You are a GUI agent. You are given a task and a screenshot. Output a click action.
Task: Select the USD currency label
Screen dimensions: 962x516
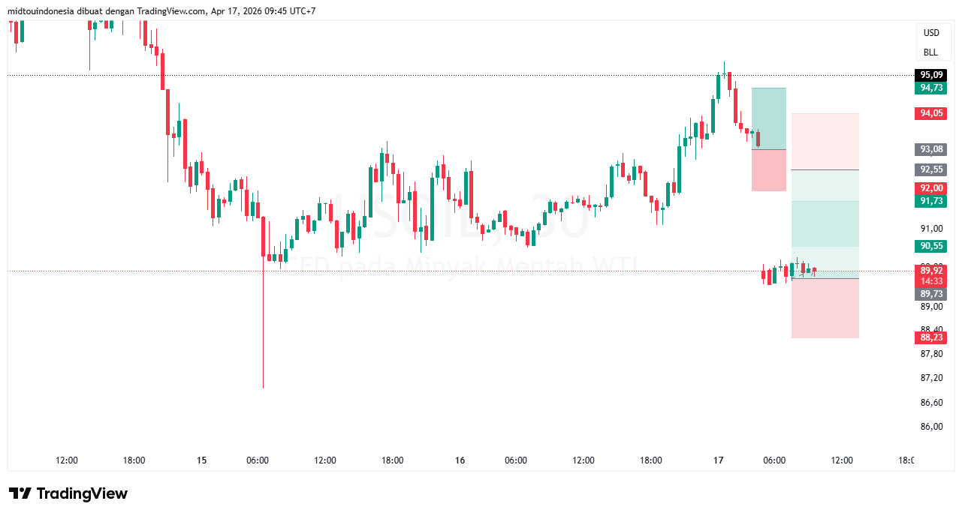(931, 33)
